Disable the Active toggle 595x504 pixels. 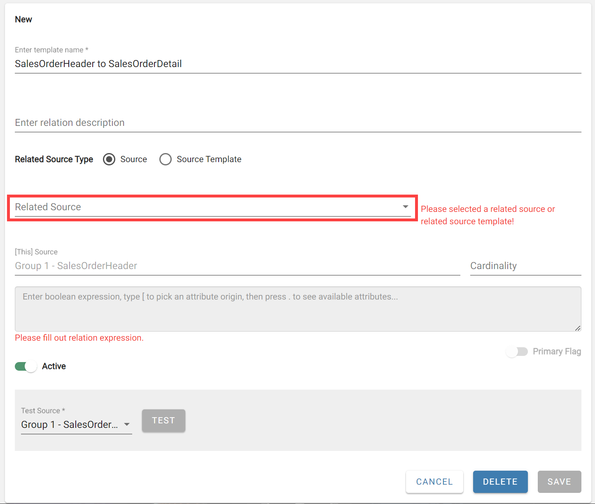coord(26,366)
